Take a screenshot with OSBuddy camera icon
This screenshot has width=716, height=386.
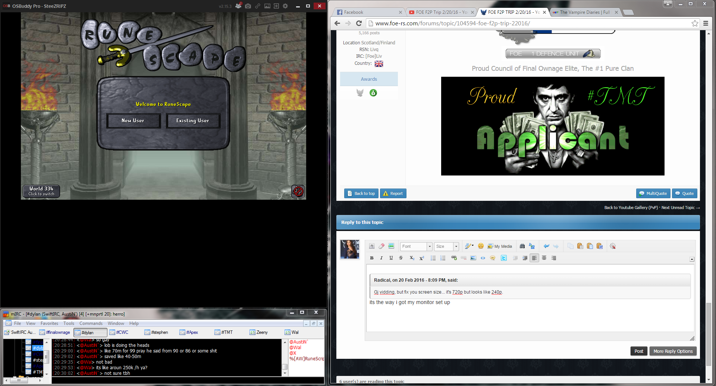coord(248,6)
